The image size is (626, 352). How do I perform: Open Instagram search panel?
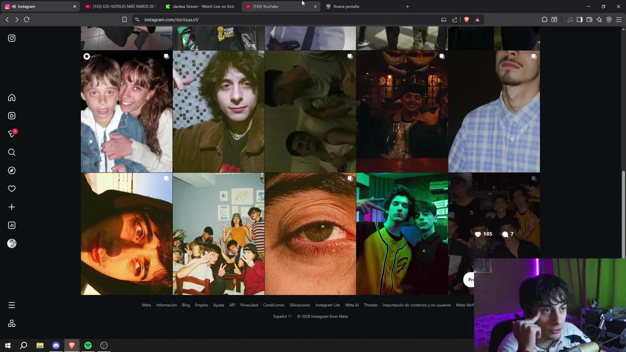click(x=12, y=153)
